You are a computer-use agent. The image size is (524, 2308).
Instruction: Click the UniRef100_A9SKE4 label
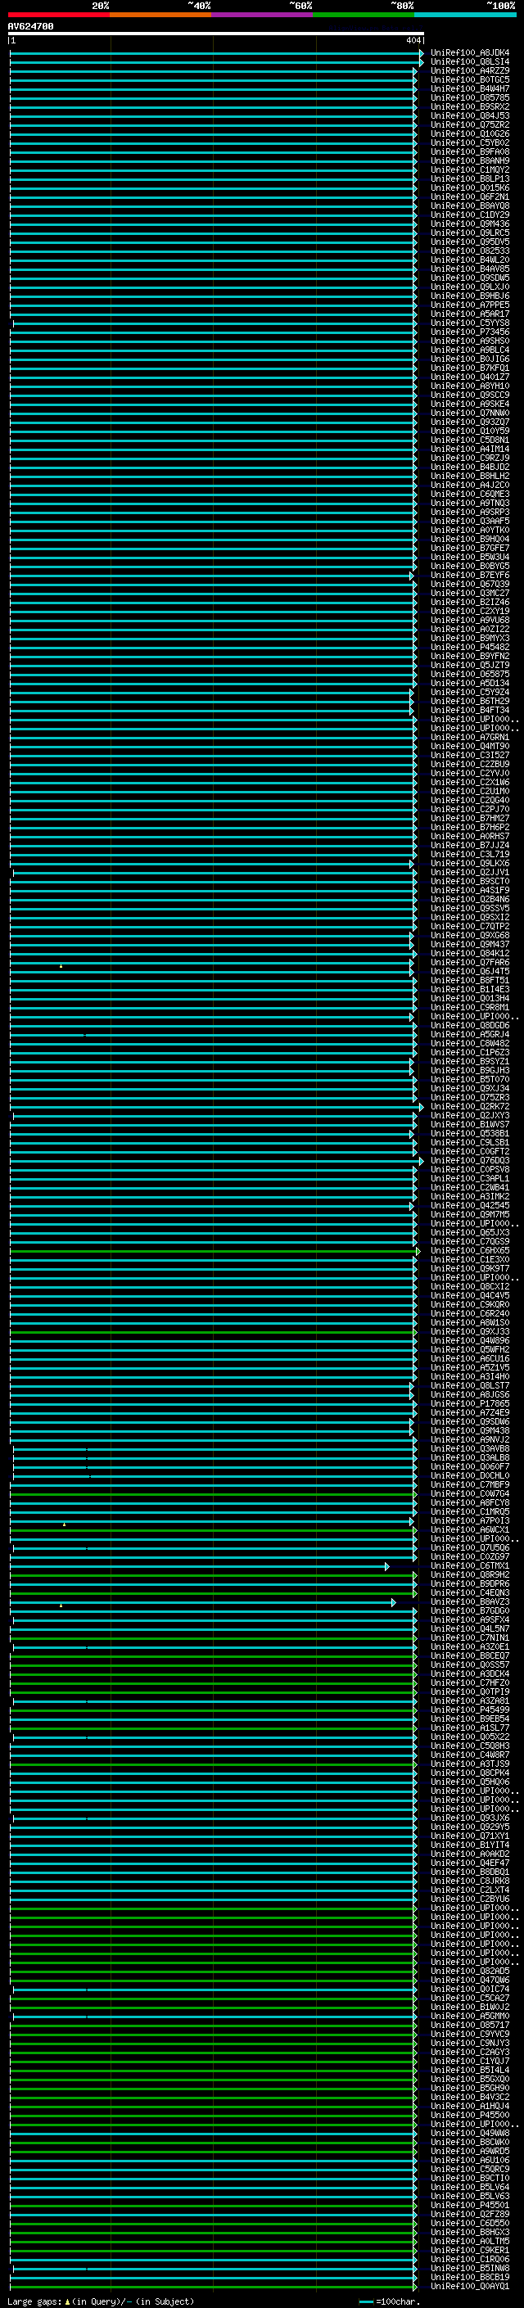pyautogui.click(x=470, y=404)
